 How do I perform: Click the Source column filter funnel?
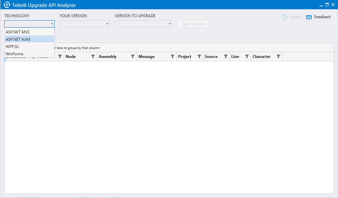tap(226, 57)
